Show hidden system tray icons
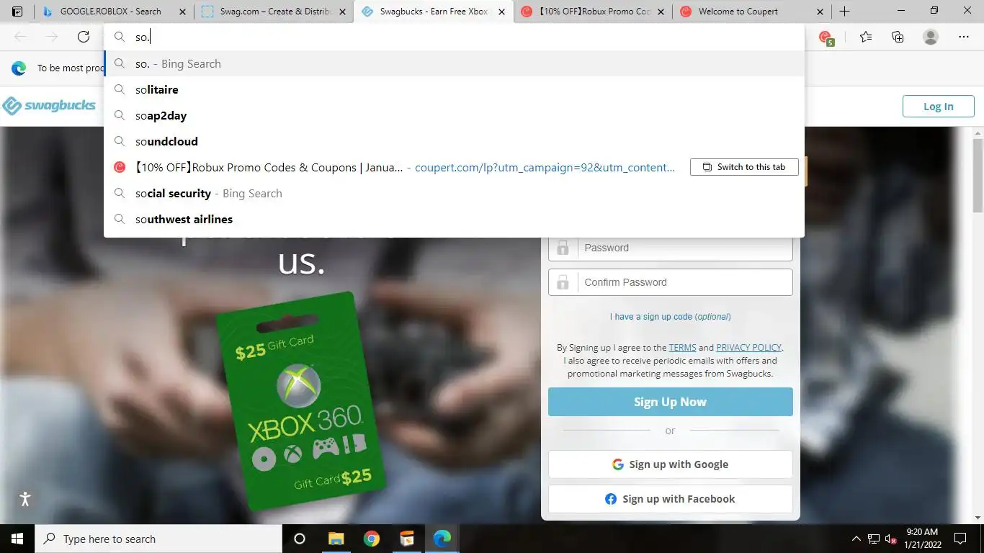The image size is (984, 553). point(856,539)
